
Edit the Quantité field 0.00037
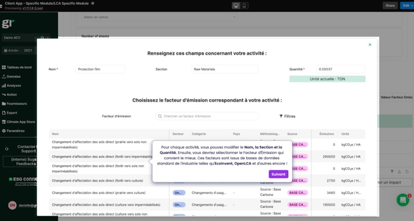341,69
